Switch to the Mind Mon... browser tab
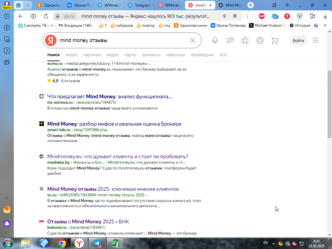332x249 pixels. point(231,5)
